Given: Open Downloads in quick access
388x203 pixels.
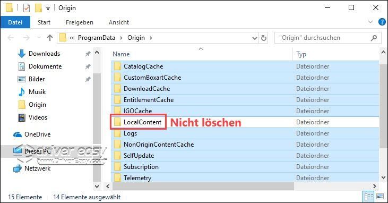Looking at the screenshot, I should coord(44,54).
